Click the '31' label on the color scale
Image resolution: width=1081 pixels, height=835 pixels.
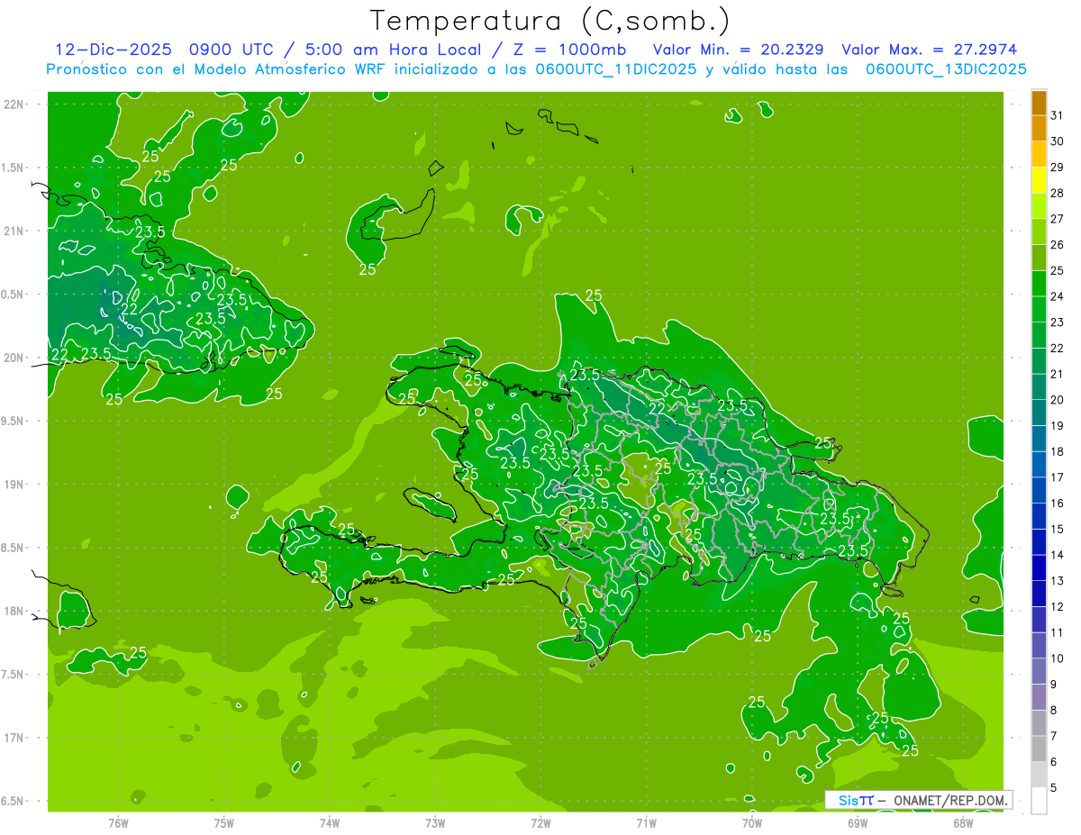(x=1058, y=115)
